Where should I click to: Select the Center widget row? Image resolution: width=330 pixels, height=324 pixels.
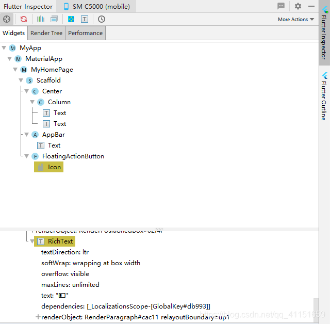[52, 91]
